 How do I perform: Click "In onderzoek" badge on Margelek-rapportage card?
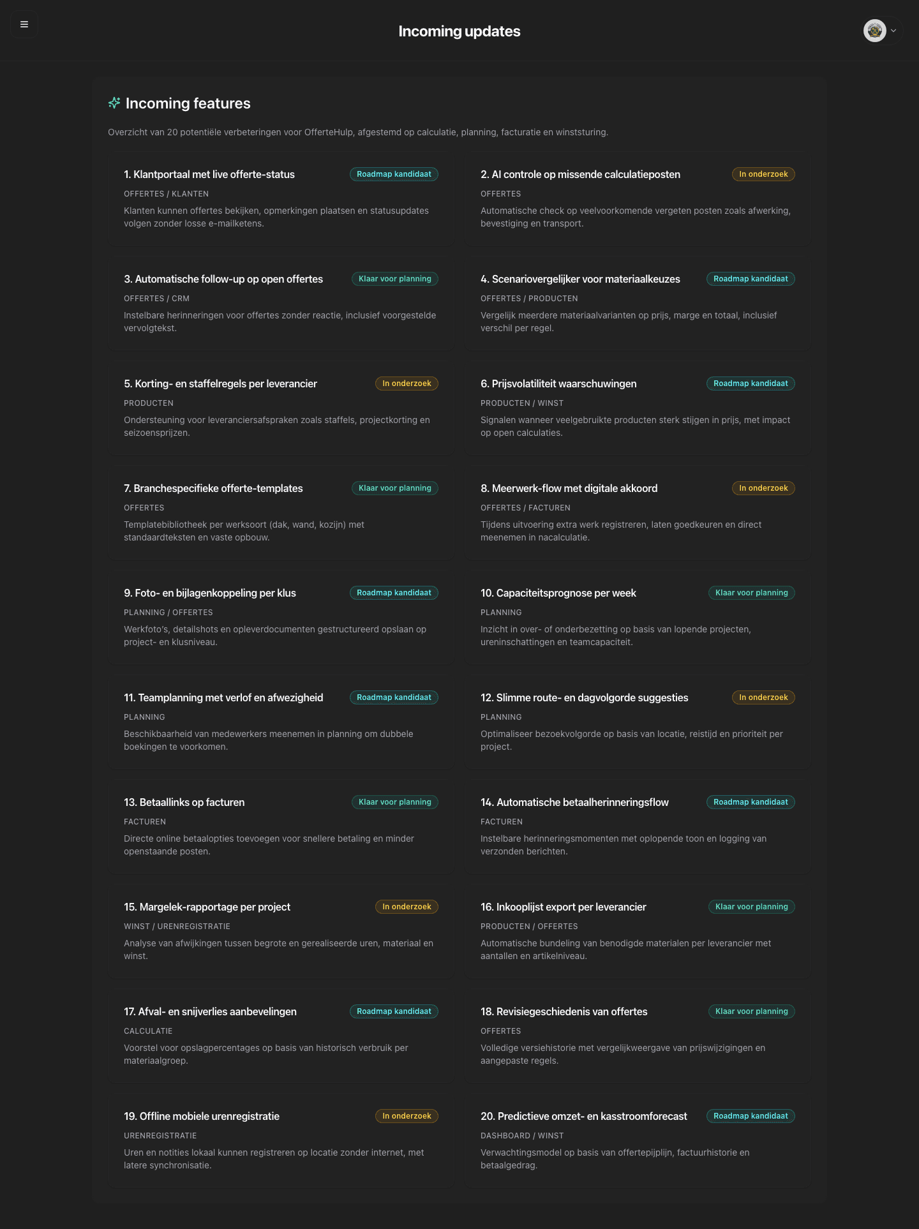coord(407,906)
